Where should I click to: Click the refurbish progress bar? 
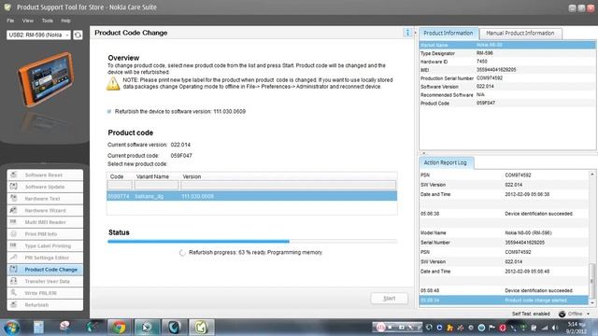(252, 241)
